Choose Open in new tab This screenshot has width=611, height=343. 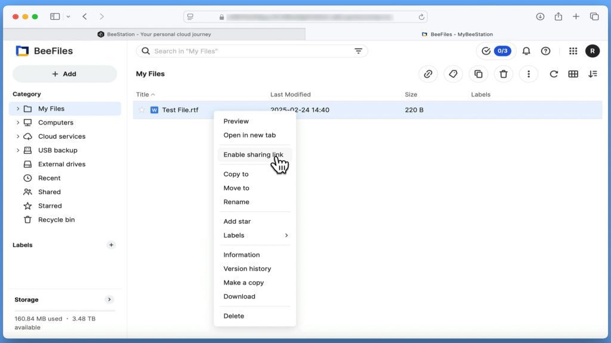(255, 135)
